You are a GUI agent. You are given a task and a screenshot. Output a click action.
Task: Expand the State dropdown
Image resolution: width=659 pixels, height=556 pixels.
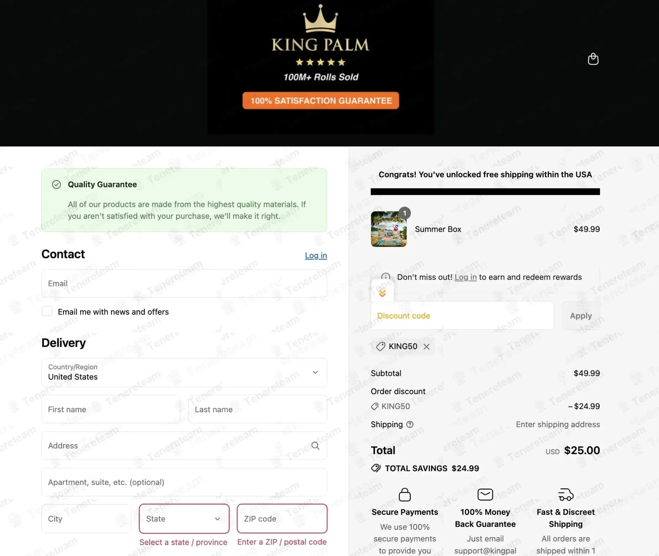click(184, 519)
